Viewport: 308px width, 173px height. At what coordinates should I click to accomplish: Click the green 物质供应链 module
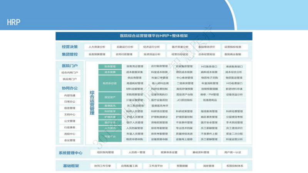pos(110,83)
